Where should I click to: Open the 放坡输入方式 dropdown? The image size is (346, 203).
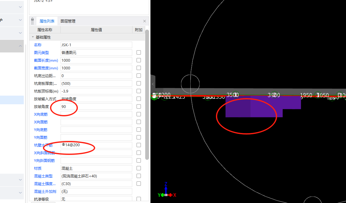tap(96, 99)
